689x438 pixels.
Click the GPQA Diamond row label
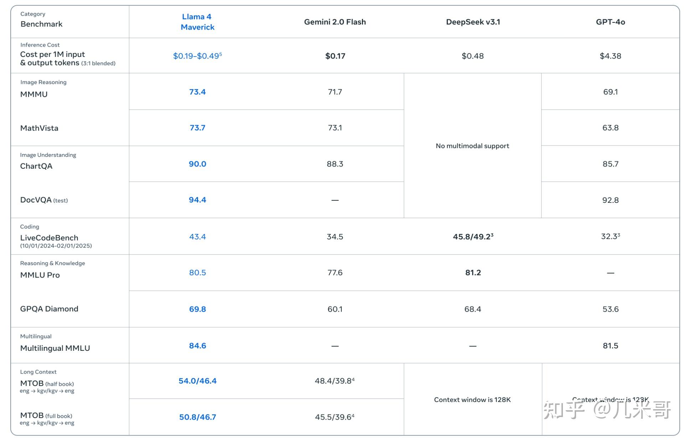(x=49, y=309)
